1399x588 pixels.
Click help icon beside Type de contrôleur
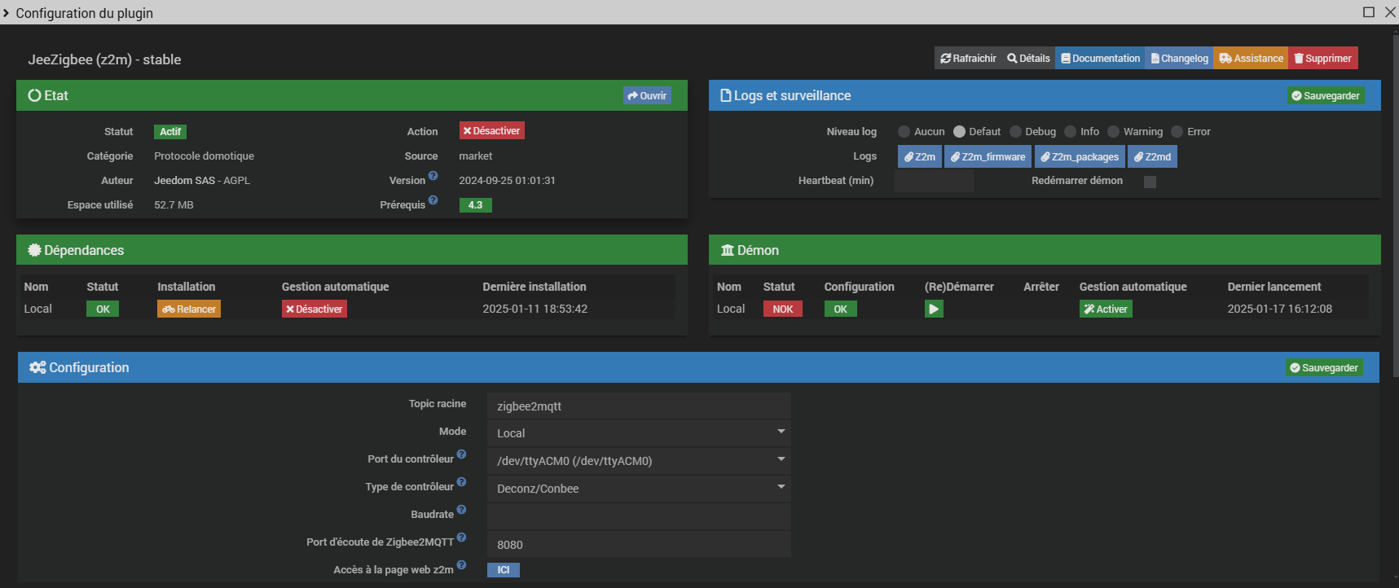[461, 482]
